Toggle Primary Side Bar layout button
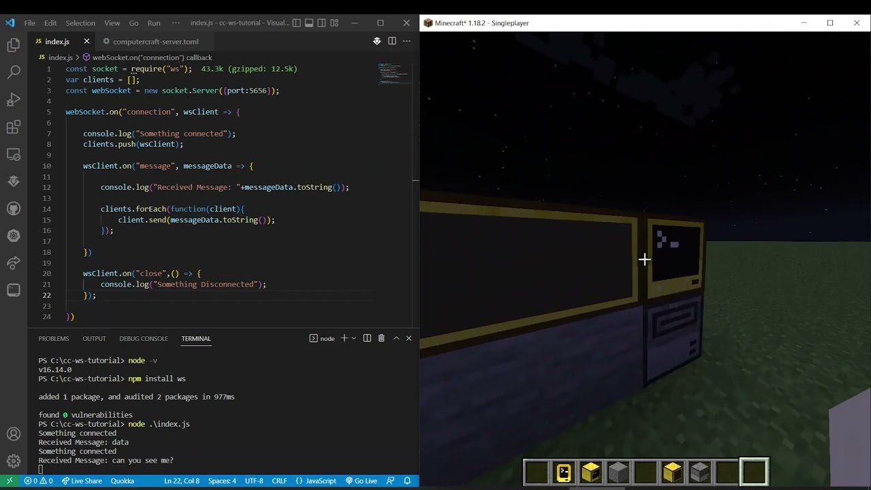The image size is (871, 490). (296, 22)
